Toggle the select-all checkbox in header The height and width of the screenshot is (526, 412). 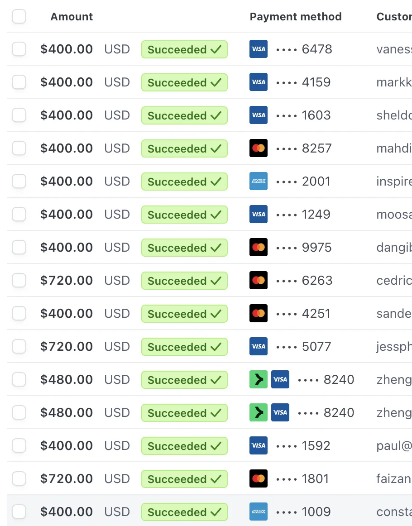19,16
